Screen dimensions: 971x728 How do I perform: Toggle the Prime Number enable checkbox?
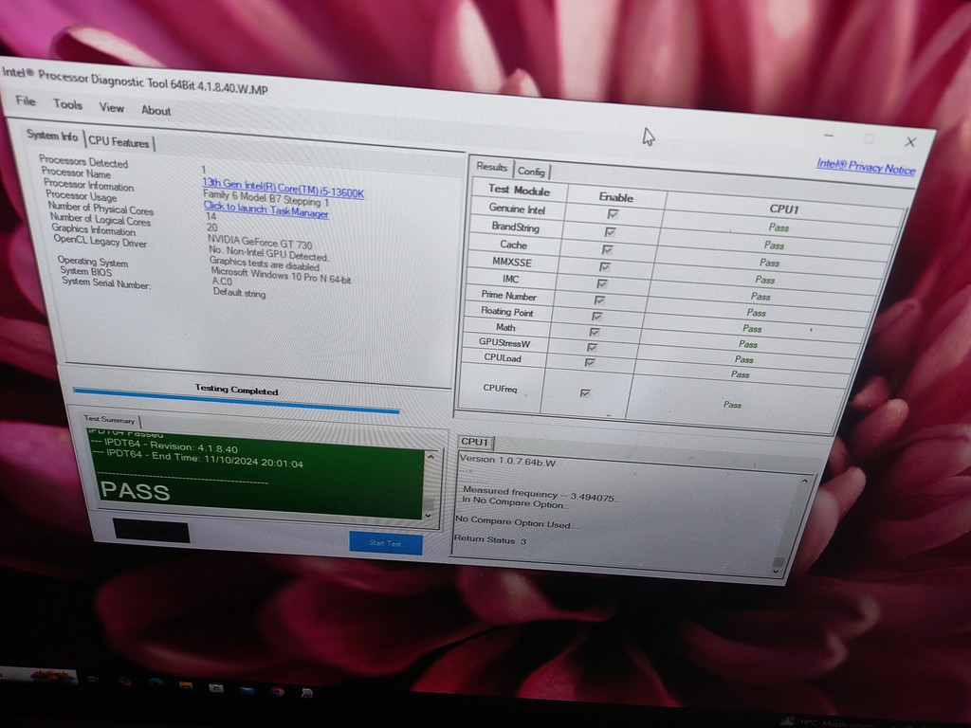point(599,300)
